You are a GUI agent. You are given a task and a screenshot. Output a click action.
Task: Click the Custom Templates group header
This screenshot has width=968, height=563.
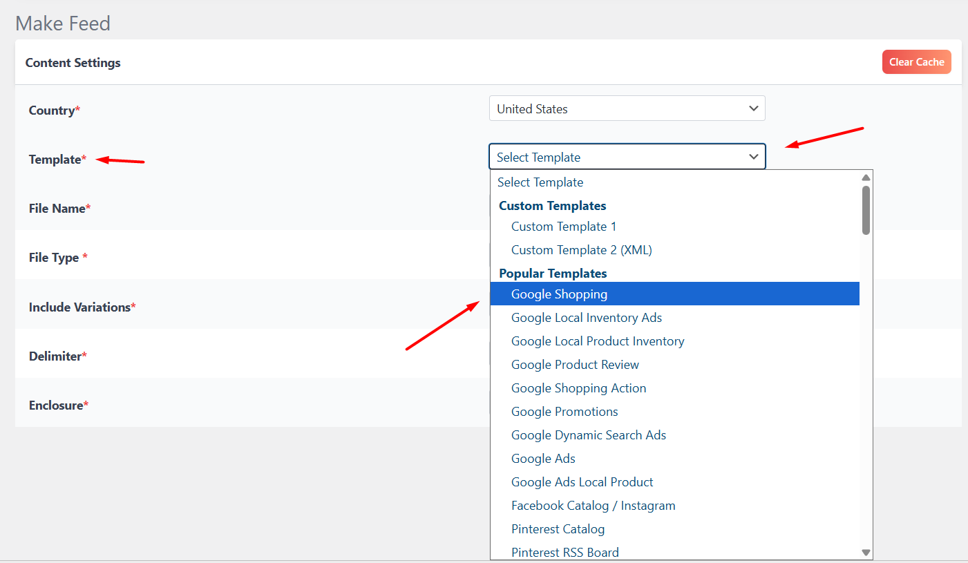tap(553, 206)
